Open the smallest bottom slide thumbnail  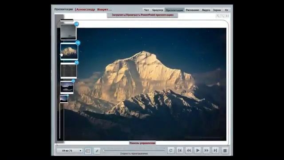point(64,99)
